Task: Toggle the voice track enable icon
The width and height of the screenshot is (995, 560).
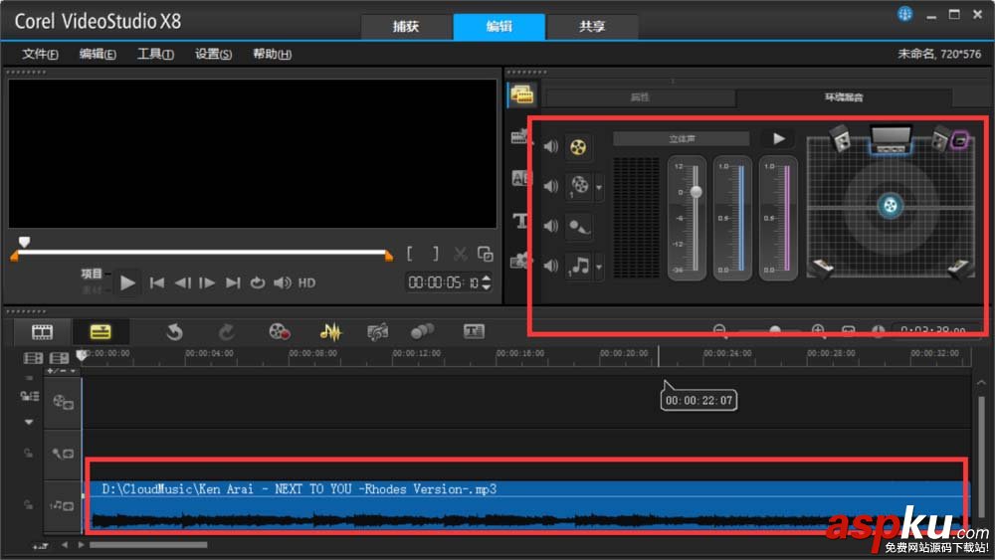Action: tap(63, 454)
